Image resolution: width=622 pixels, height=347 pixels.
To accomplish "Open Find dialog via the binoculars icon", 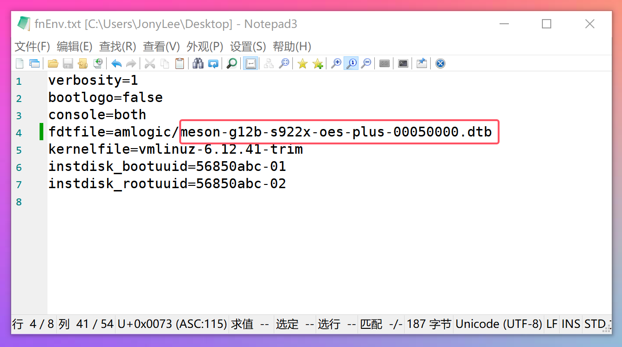I will [198, 63].
